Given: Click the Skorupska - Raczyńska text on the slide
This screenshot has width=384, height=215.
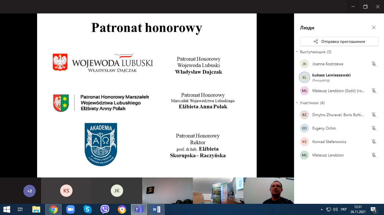Looking at the screenshot, I should point(198,155).
